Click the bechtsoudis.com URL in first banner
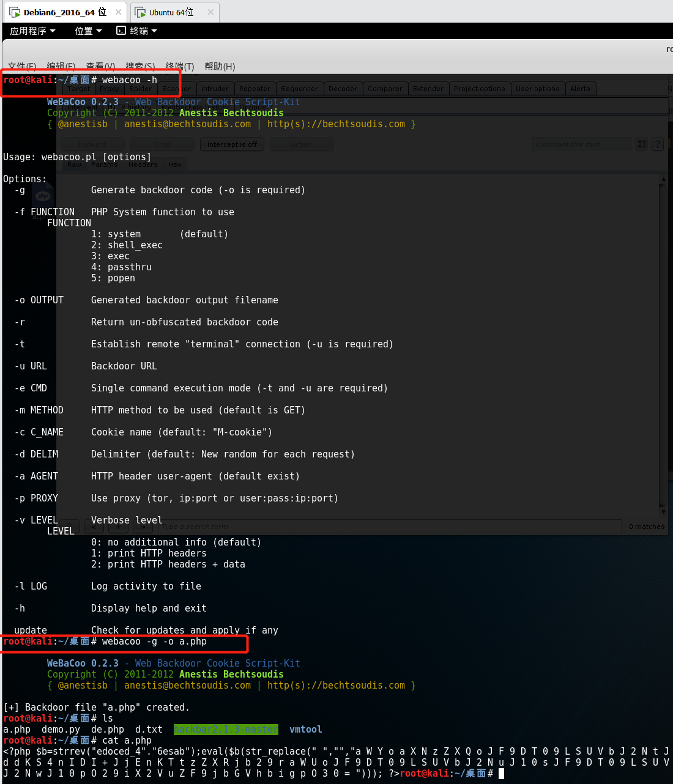Viewport: 673px width, 784px height. click(x=336, y=124)
